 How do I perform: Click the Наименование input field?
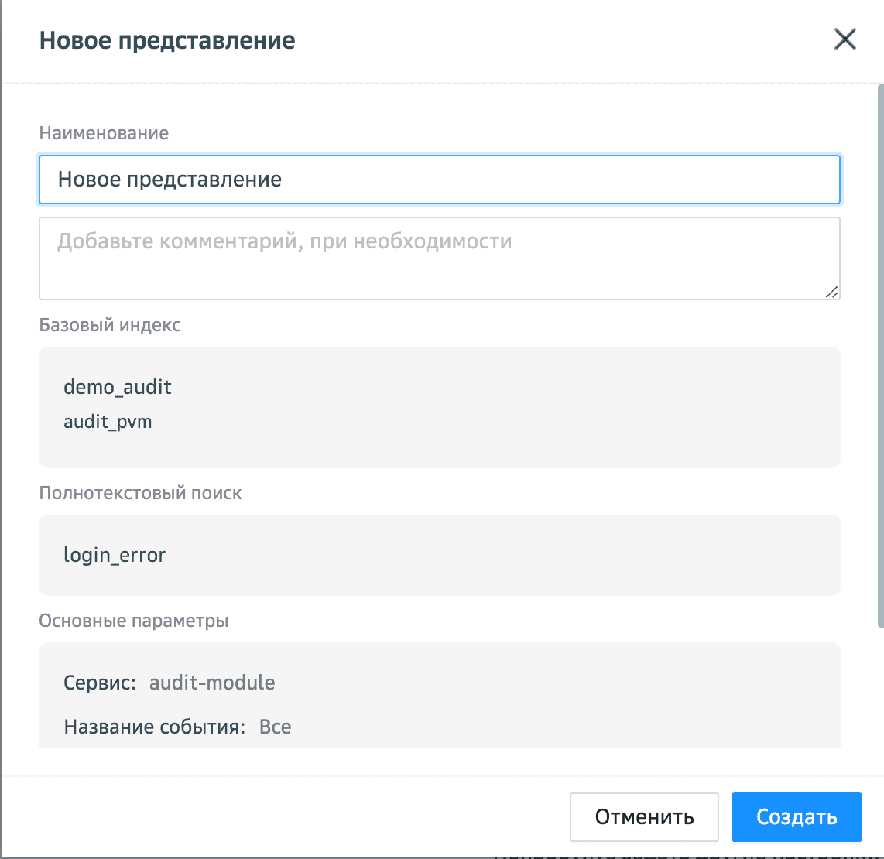tap(439, 180)
